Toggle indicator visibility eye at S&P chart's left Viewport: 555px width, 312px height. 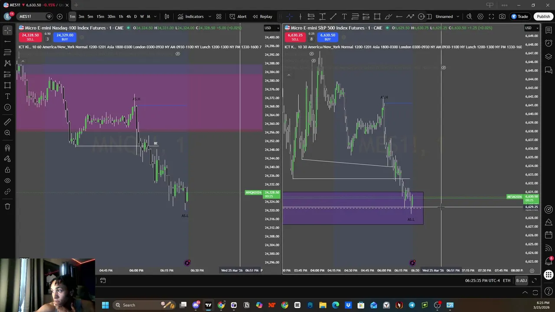click(311, 54)
